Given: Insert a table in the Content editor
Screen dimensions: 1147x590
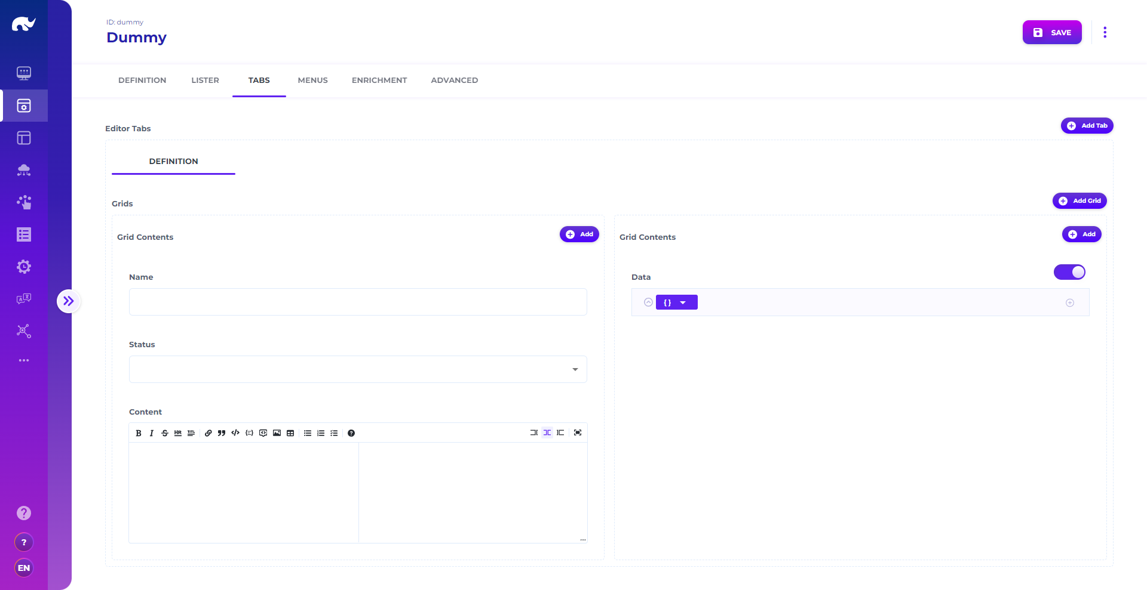Looking at the screenshot, I should coord(290,433).
